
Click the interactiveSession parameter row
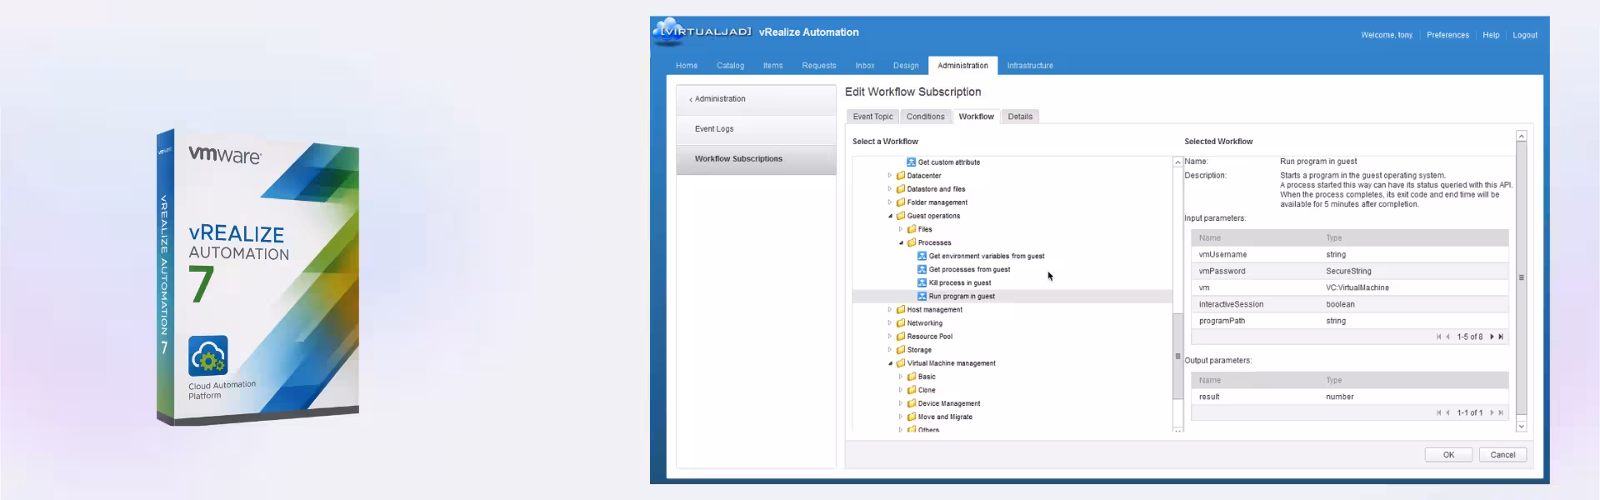(1349, 304)
